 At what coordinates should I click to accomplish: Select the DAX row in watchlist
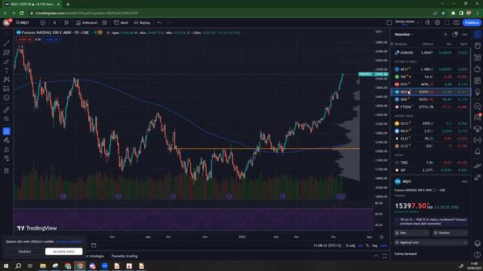tap(430, 99)
